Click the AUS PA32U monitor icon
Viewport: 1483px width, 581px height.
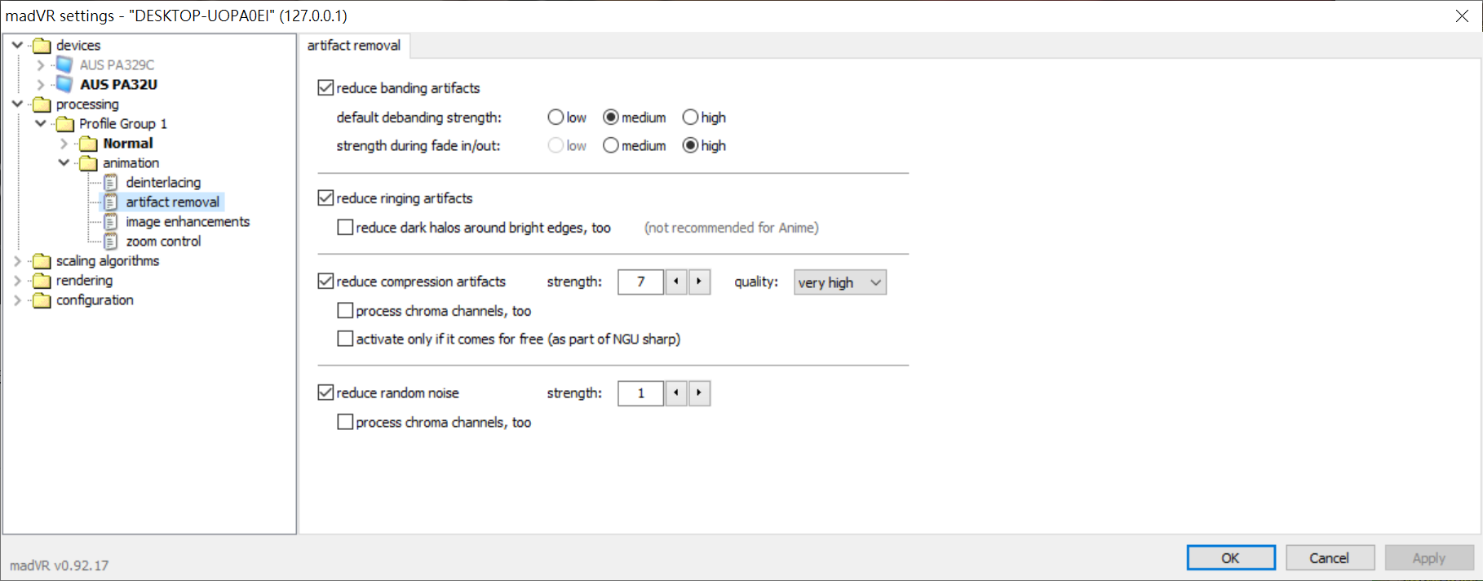pyautogui.click(x=64, y=84)
